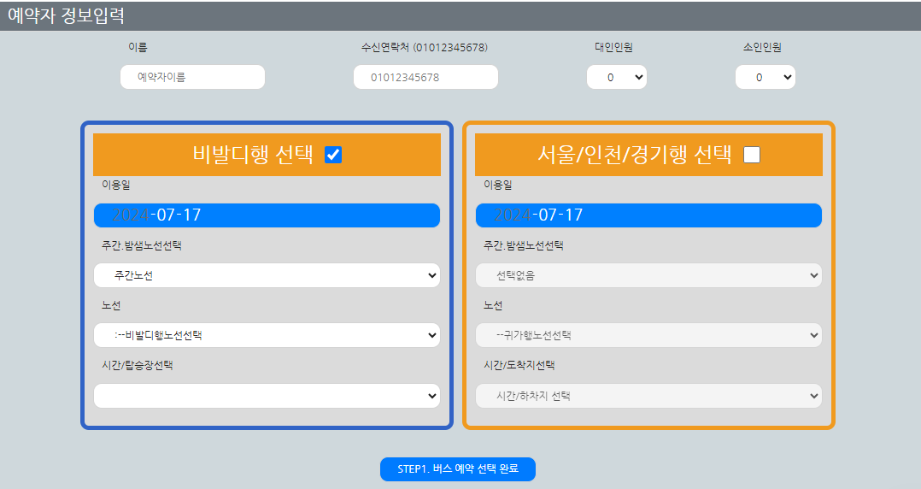
Task: Open the 선택없음 dropdown in return panel
Action: tap(648, 275)
